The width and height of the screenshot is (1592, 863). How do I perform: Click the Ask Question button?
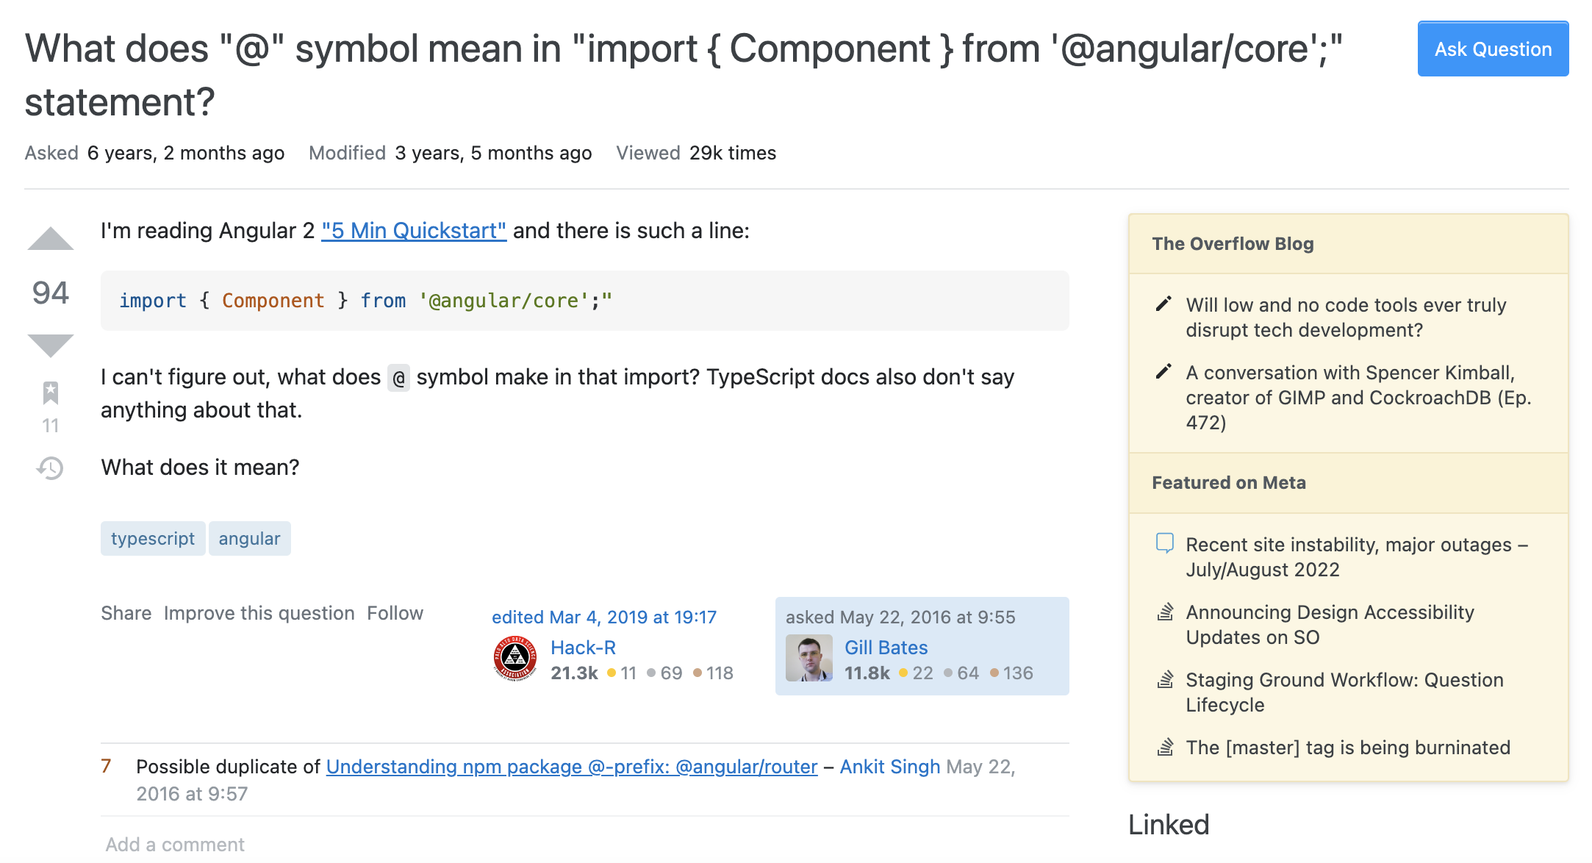1493,49
